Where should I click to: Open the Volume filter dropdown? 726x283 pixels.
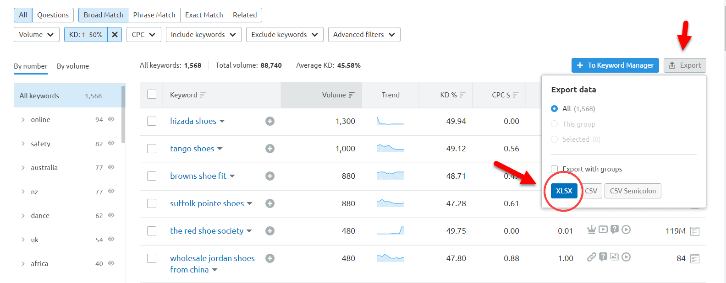pyautogui.click(x=37, y=35)
